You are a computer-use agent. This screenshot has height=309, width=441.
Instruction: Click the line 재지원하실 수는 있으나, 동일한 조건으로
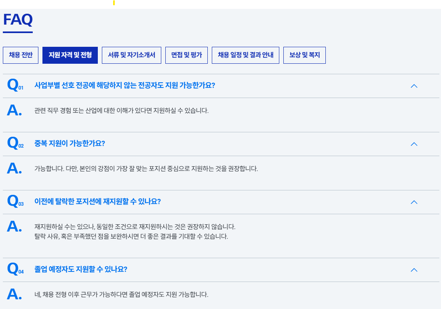(x=135, y=227)
